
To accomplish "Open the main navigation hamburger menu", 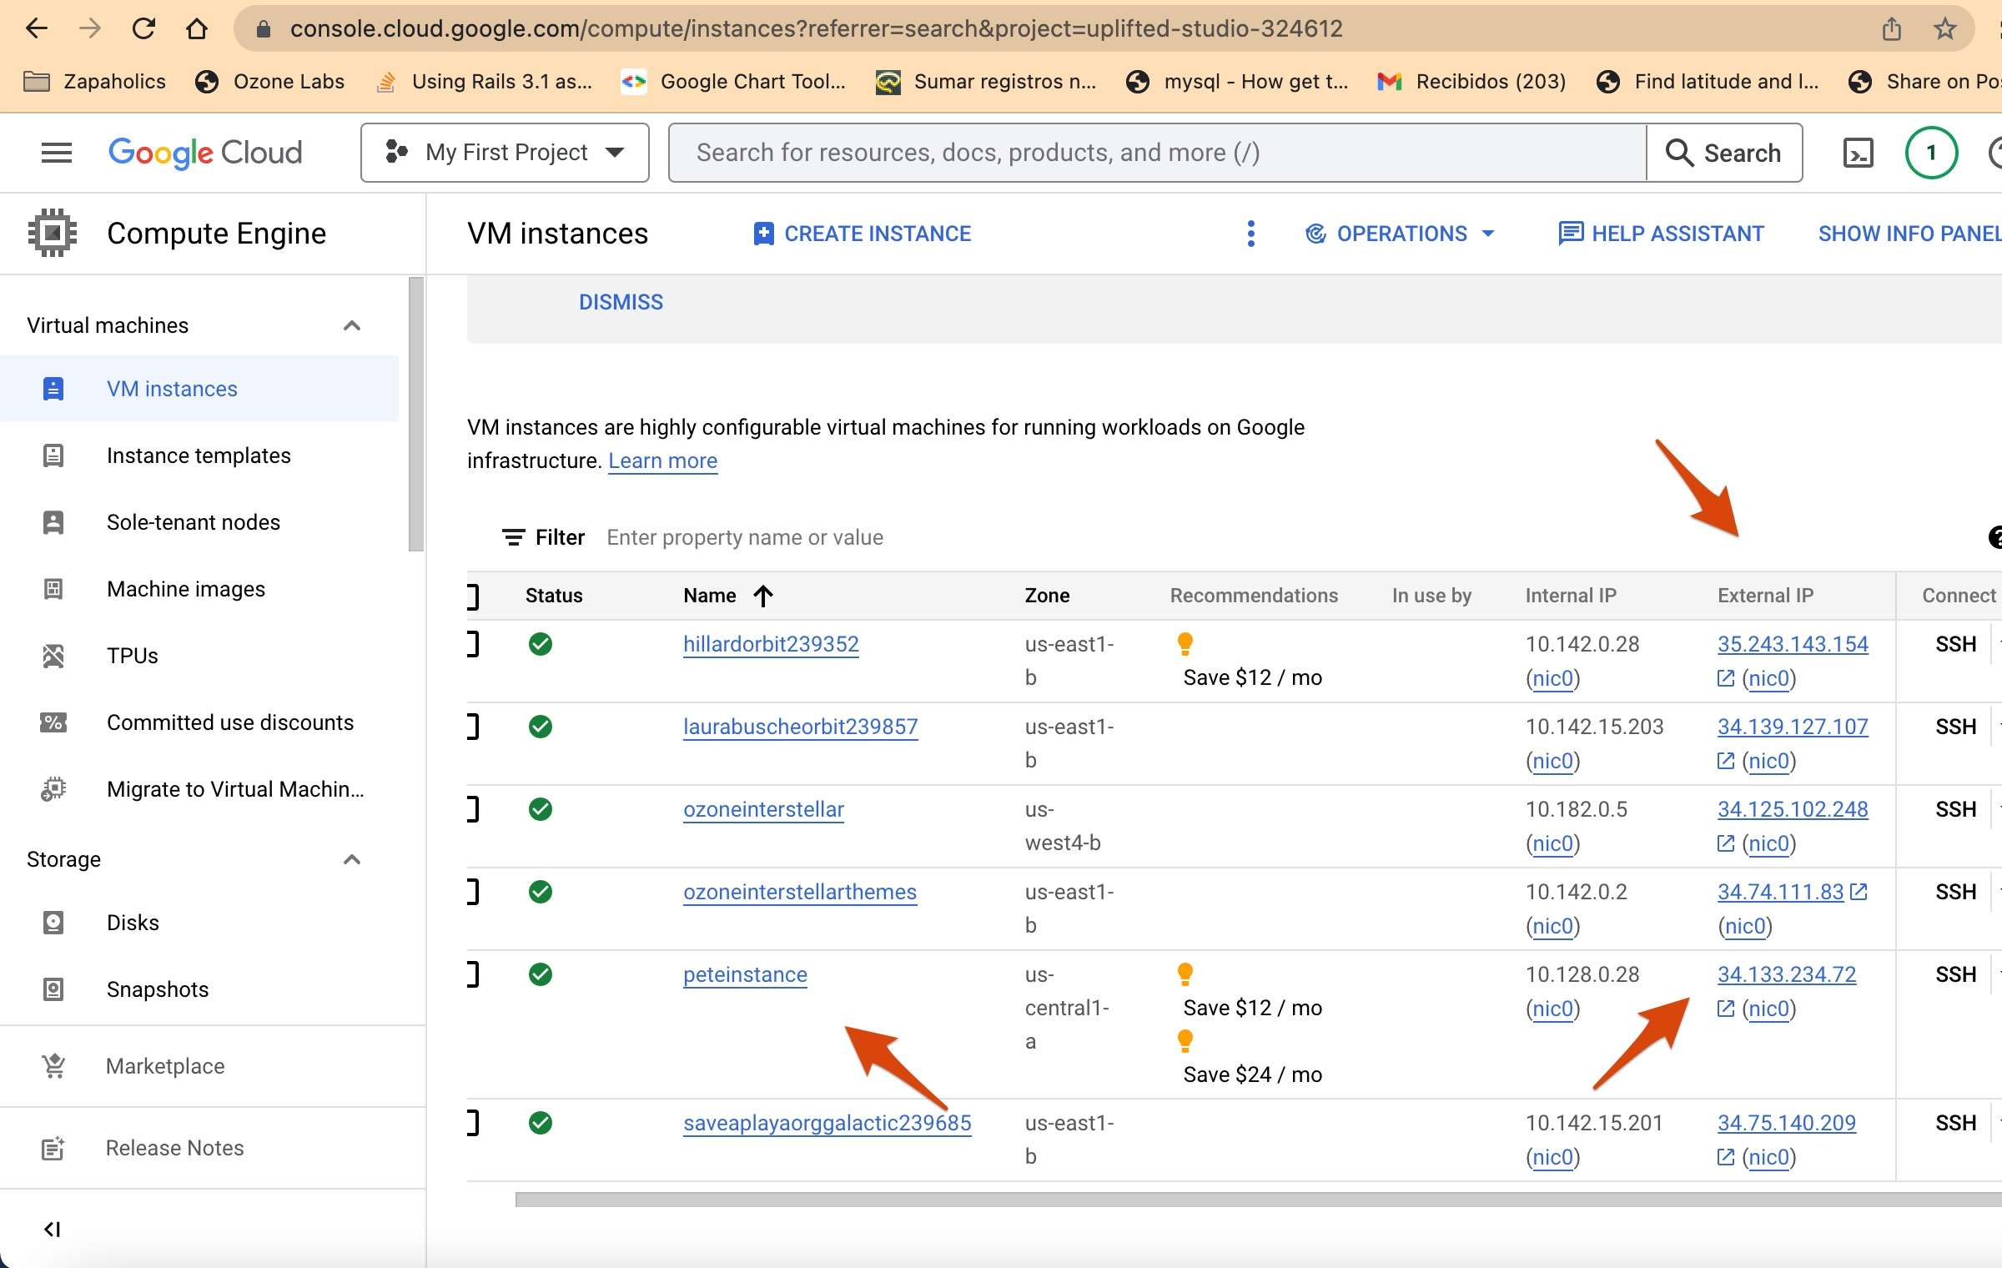I will [x=57, y=153].
